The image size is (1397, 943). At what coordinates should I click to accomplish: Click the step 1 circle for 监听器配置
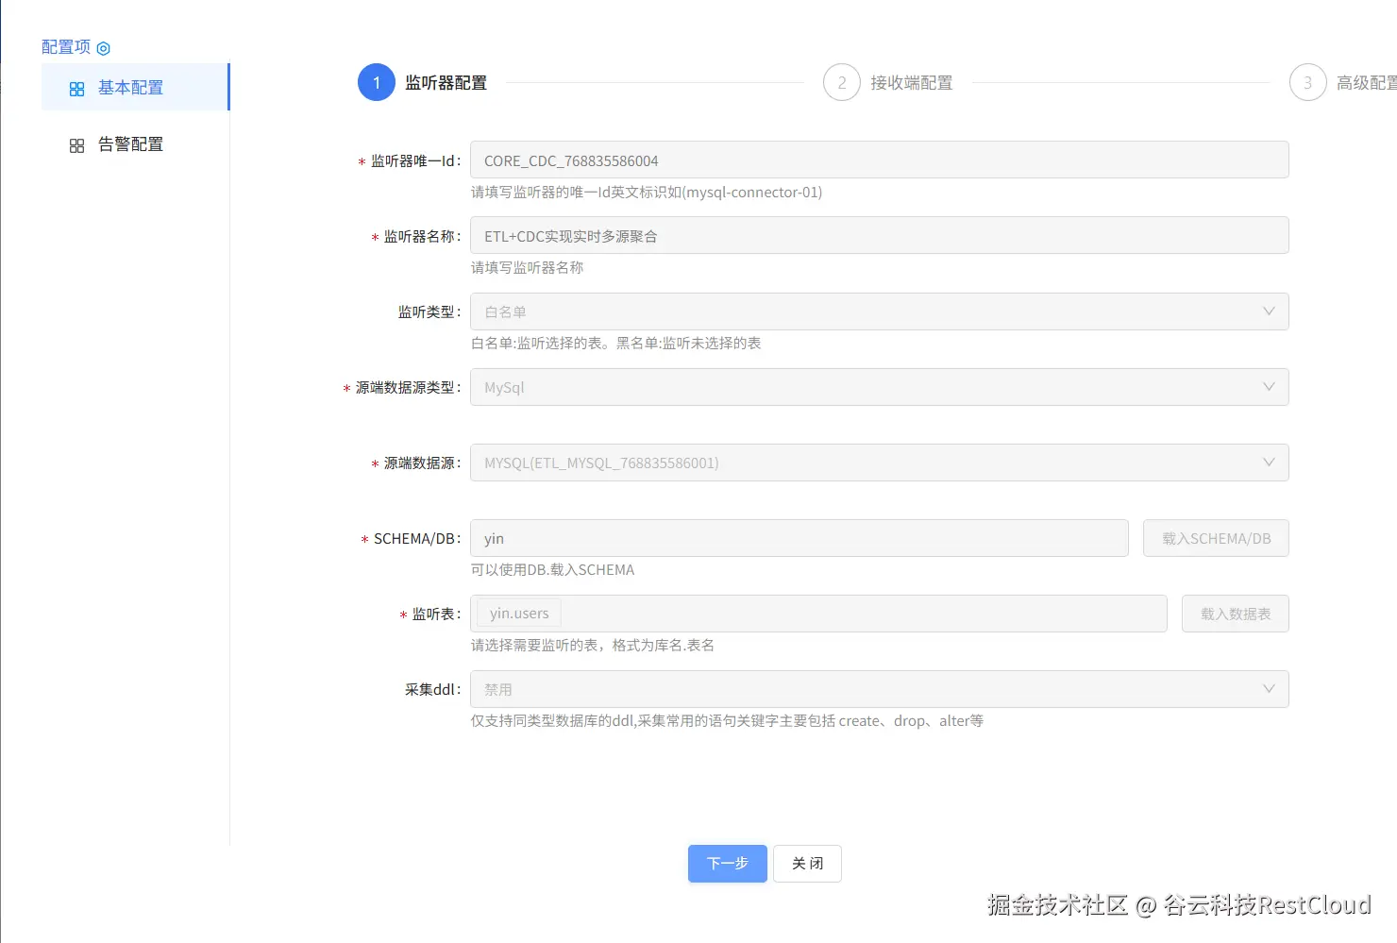pos(377,82)
